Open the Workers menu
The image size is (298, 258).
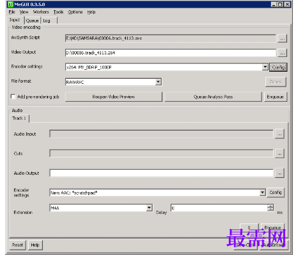click(x=41, y=12)
